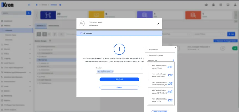Click the orange database card showing 1

coord(193,15)
